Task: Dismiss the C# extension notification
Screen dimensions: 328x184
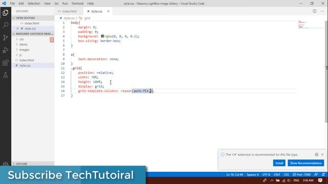Action: [322, 154]
